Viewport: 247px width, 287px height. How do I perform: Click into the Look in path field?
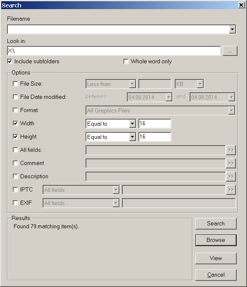pyautogui.click(x=114, y=51)
